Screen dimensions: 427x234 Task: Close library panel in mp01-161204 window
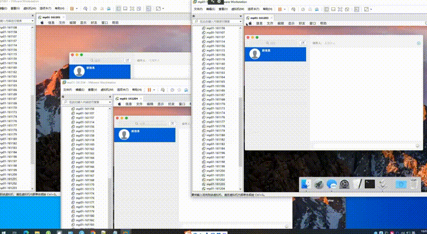110,97
